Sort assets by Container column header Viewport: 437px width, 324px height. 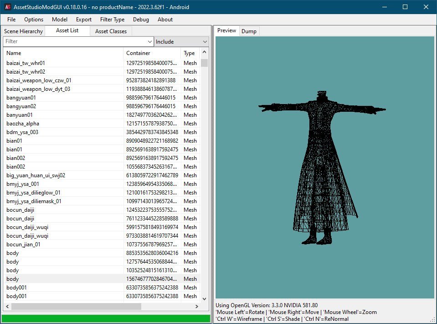tap(152, 53)
